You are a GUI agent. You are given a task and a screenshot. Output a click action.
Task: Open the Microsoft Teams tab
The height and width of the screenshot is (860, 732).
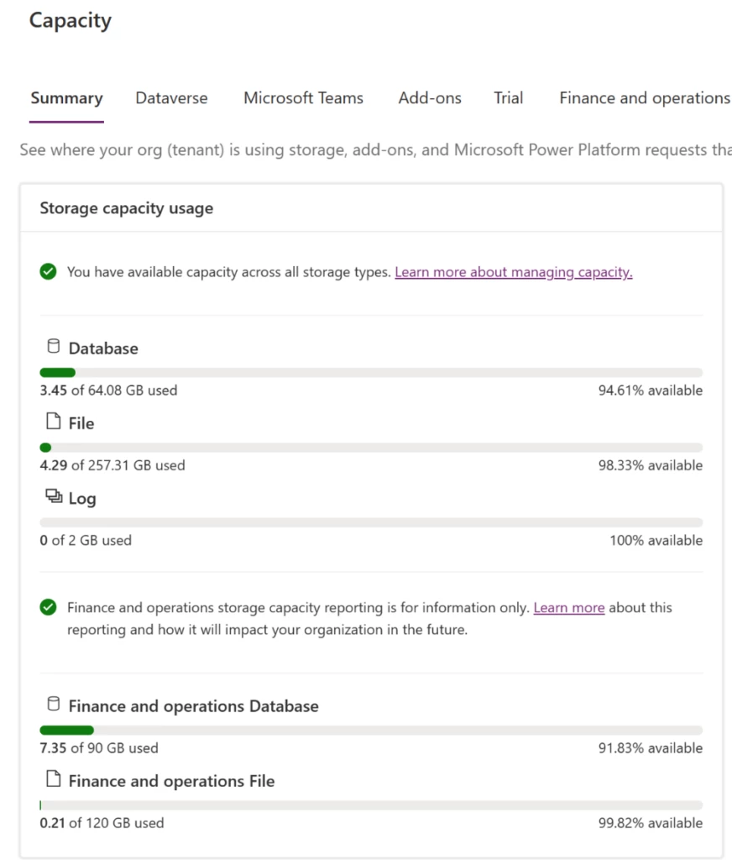pos(303,98)
